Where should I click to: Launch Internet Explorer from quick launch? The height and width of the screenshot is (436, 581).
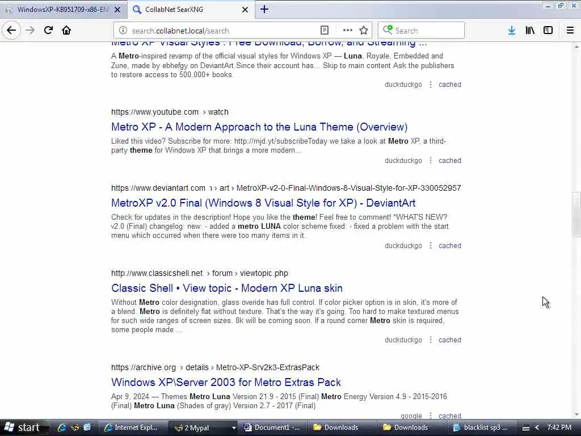[62, 427]
